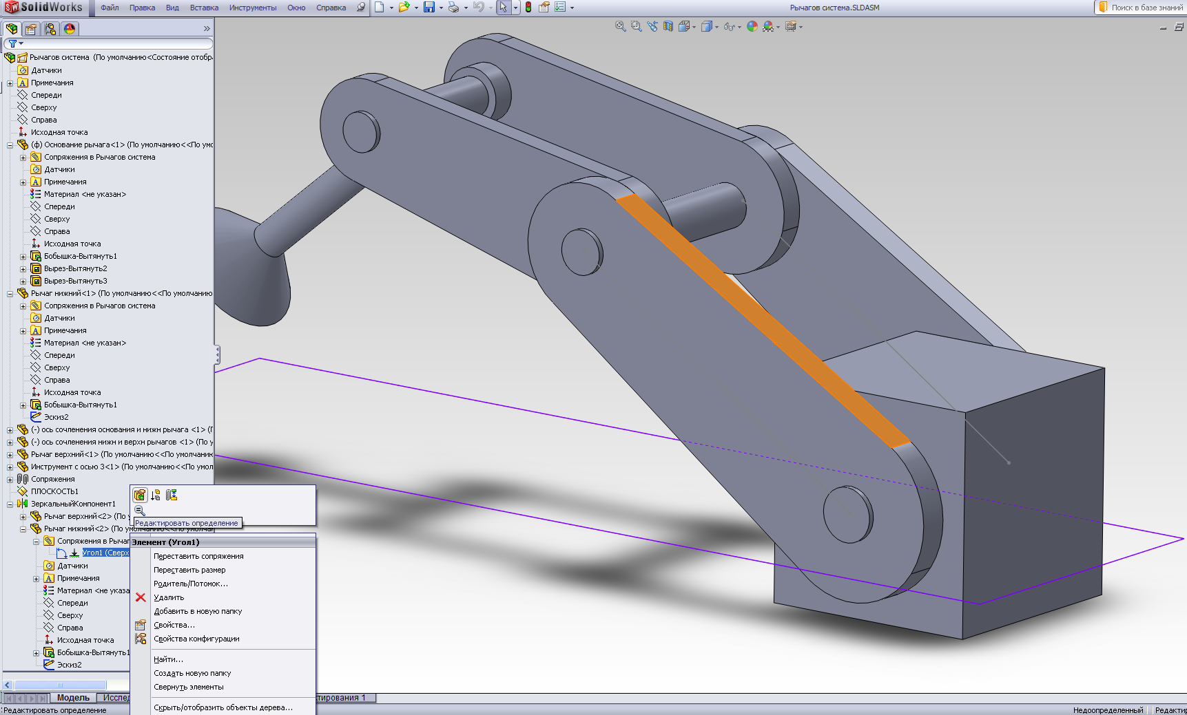Collapse the ЗеркальныйКомпонент1 tree node
Viewport: 1187px width, 715px height.
tap(10, 504)
